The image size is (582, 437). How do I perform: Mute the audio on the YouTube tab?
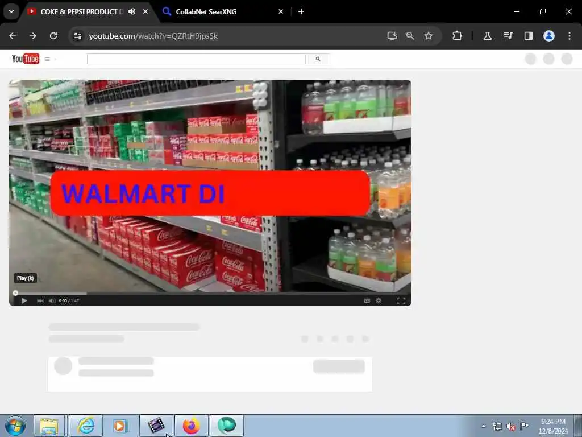pyautogui.click(x=132, y=11)
